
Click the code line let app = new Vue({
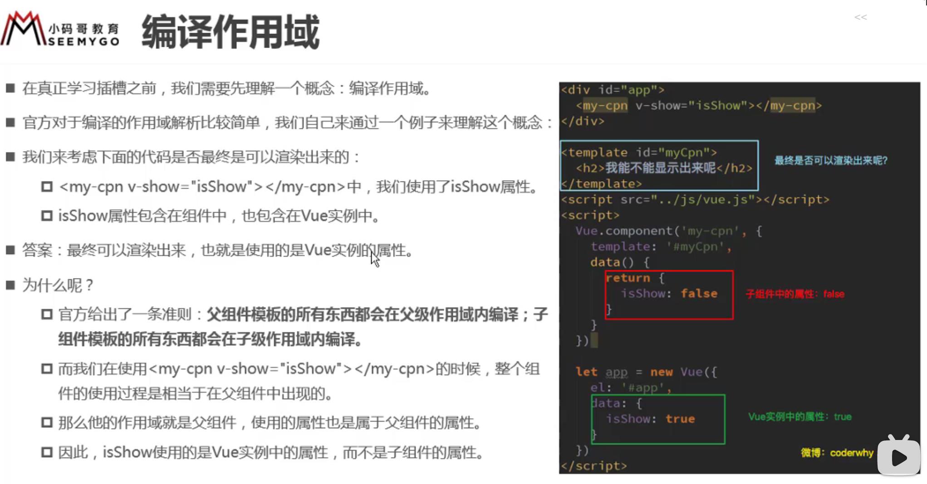click(x=646, y=372)
